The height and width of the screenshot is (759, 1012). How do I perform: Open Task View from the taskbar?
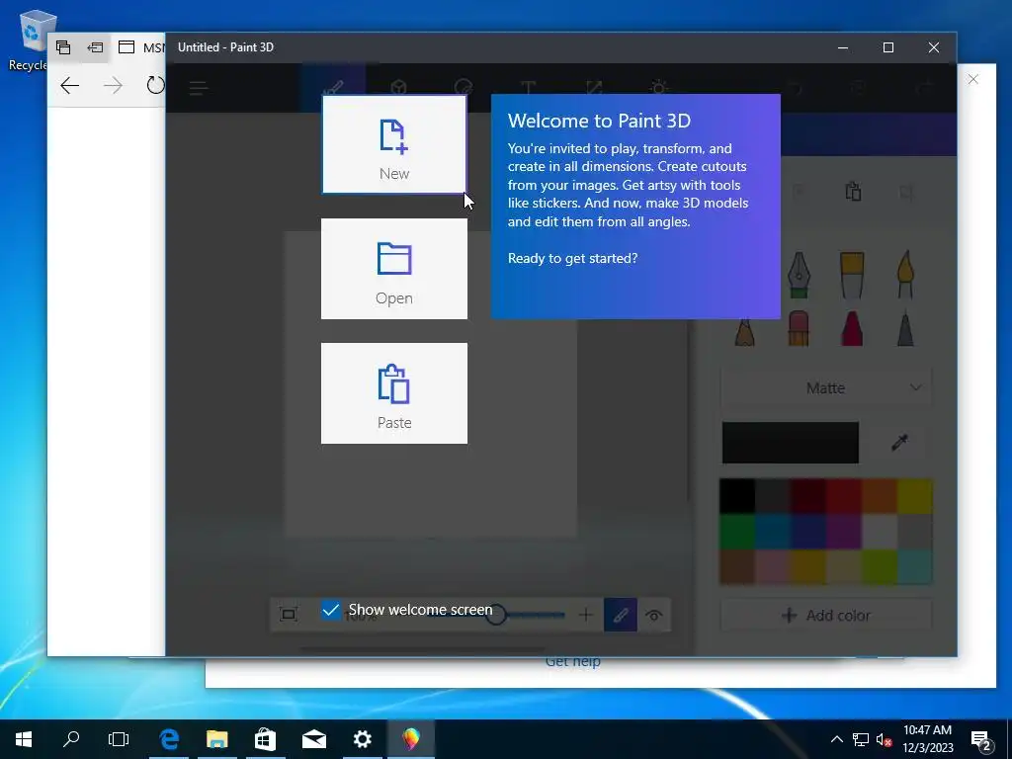coord(119,739)
